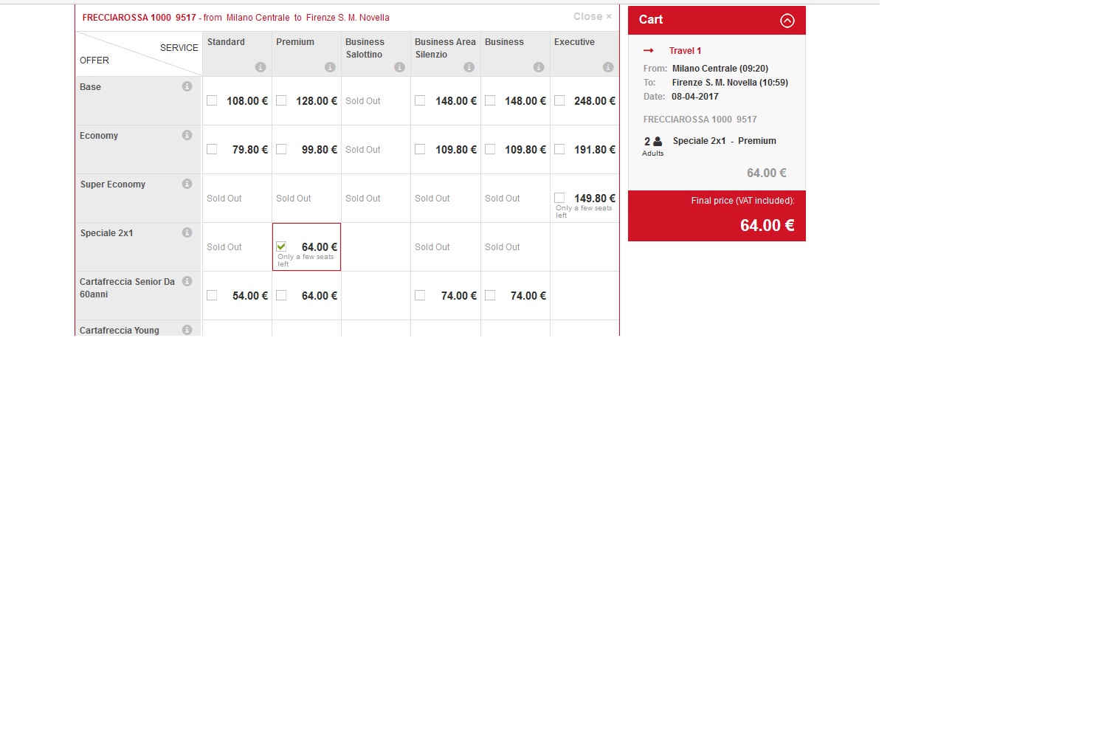
Task: Click the Speciale 2x1 offer label
Action: coord(107,233)
